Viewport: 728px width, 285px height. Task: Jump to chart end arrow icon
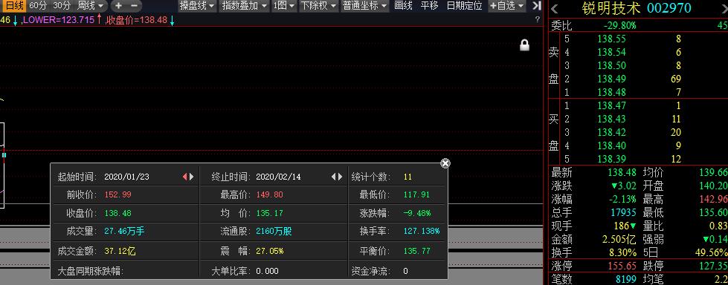[536, 6]
